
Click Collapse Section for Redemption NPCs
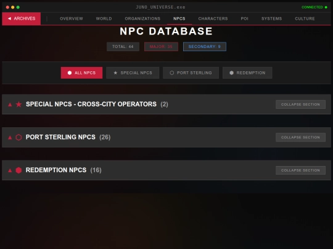(x=300, y=170)
